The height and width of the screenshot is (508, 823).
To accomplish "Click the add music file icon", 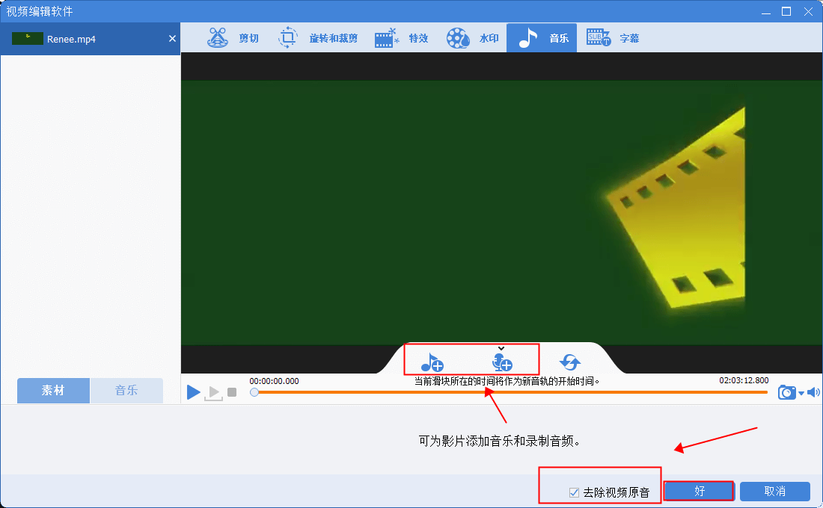I will (432, 362).
